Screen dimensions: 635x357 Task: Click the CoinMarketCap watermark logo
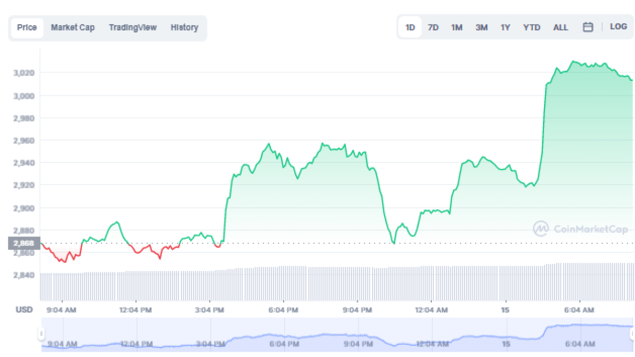(580, 228)
